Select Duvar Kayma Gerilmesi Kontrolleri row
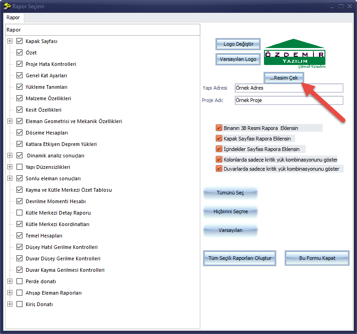Screen dimensions: 357x334 pyautogui.click(x=65, y=270)
